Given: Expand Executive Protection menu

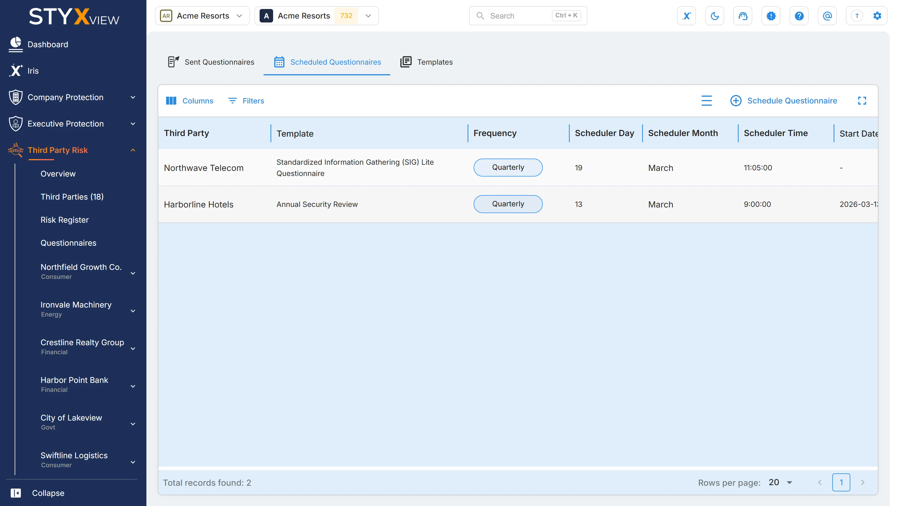Looking at the screenshot, I should click(x=73, y=124).
